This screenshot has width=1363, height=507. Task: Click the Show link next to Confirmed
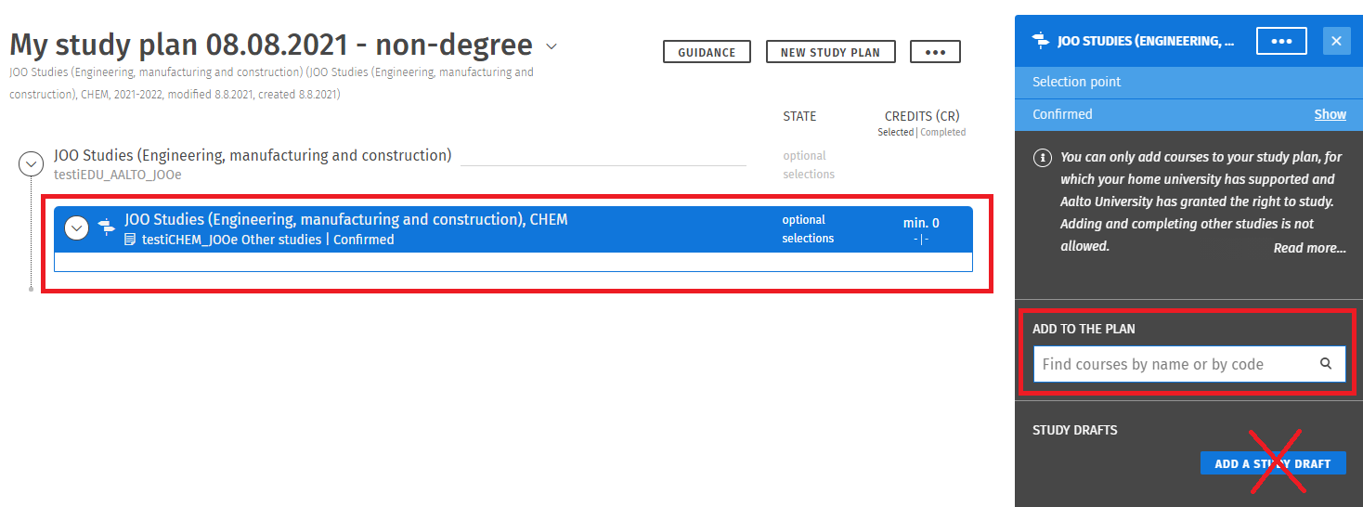[1330, 114]
